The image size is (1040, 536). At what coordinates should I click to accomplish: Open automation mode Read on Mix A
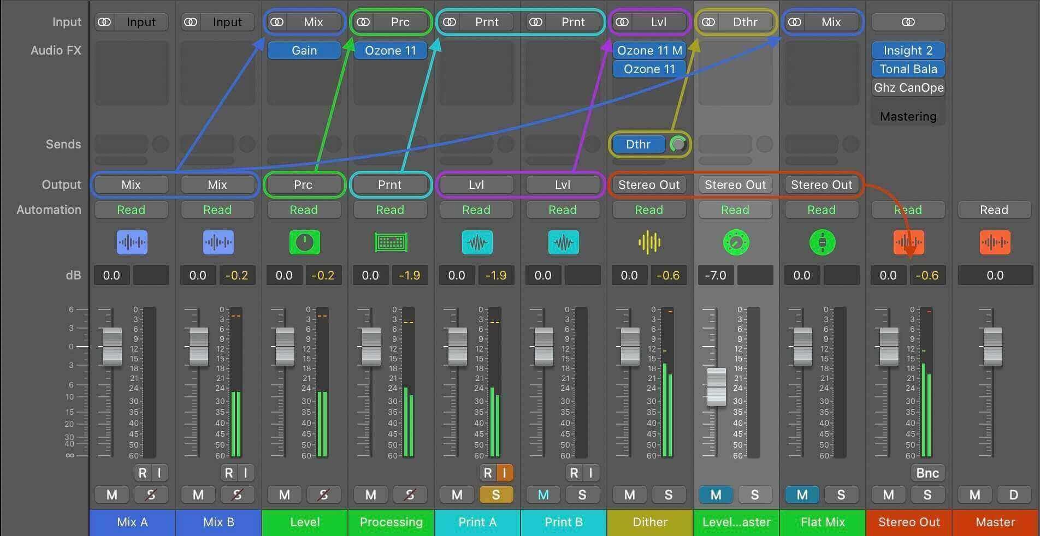tap(131, 210)
